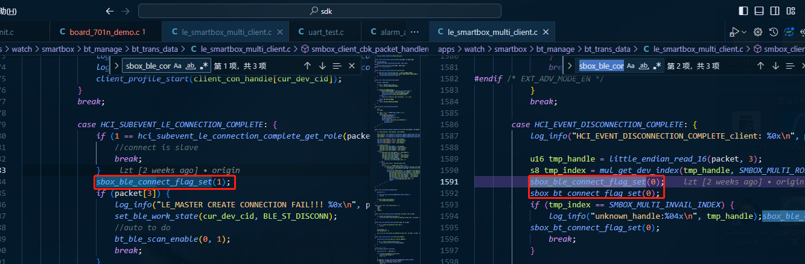Go to next match in left find widget
Image resolution: width=805 pixels, height=264 pixels.
[322, 66]
